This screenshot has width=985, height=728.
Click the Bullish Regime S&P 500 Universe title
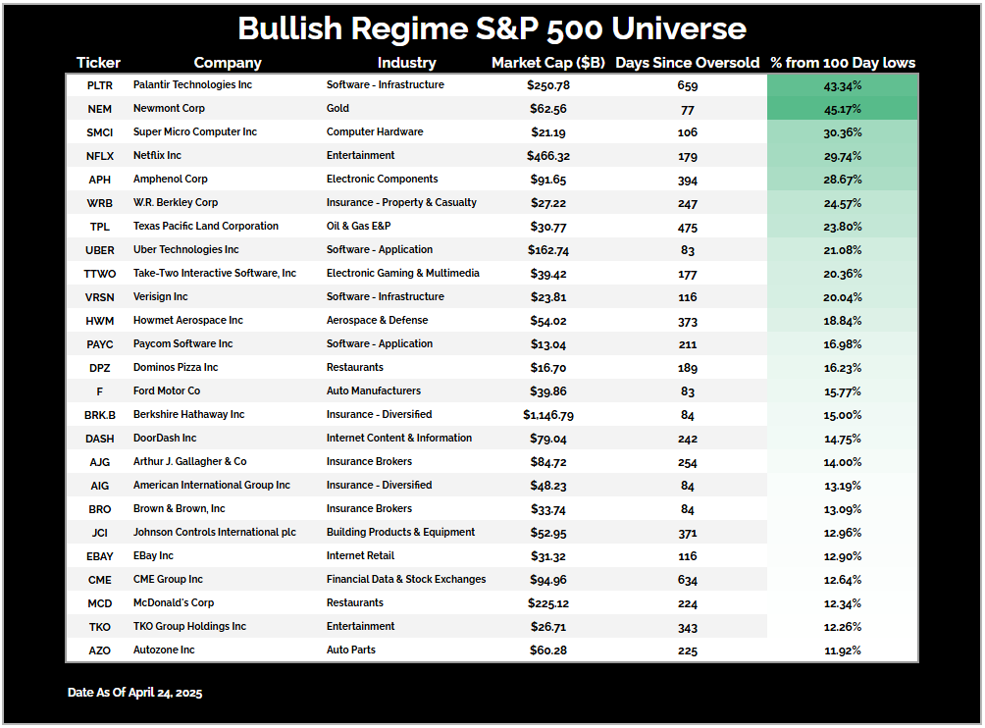(x=492, y=28)
